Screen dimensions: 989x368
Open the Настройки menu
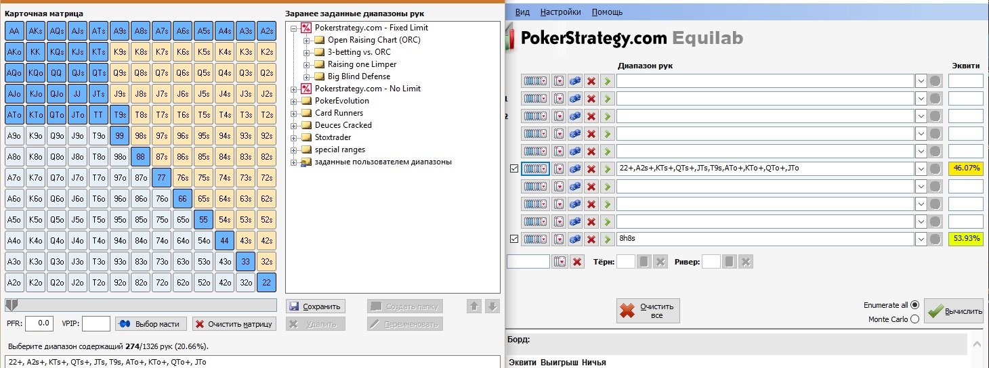click(x=561, y=11)
